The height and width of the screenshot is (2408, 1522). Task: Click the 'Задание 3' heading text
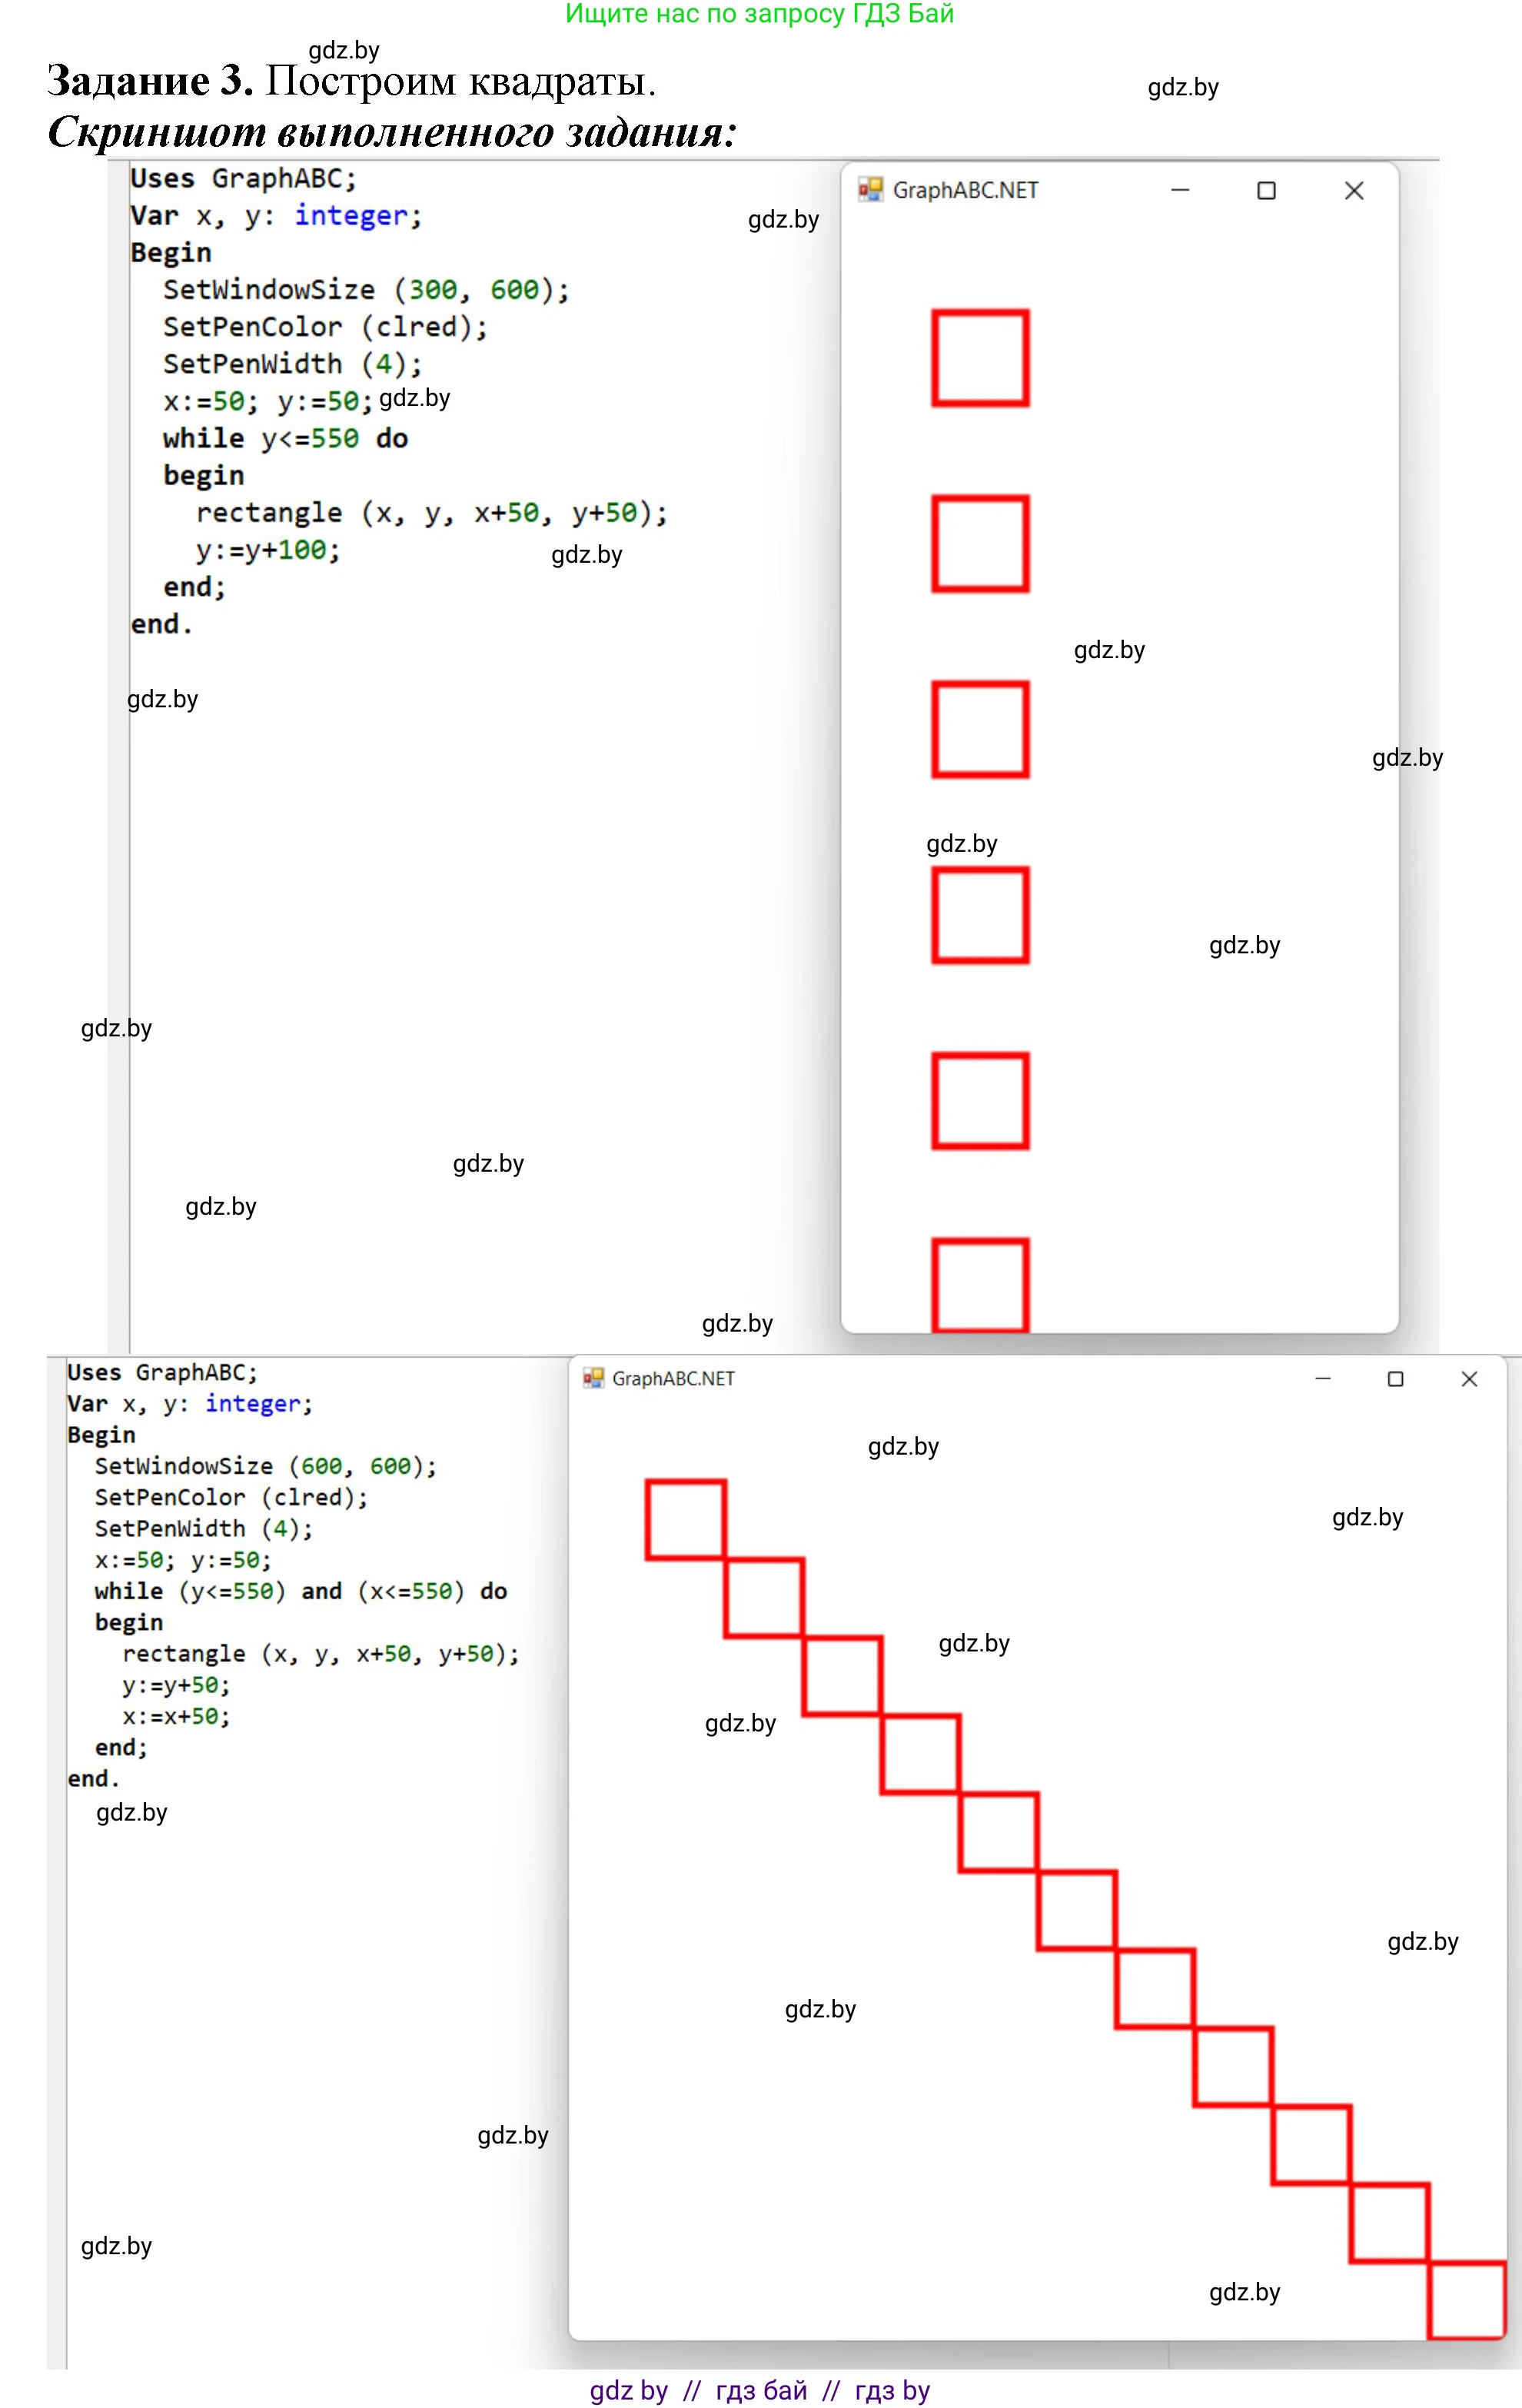(150, 81)
